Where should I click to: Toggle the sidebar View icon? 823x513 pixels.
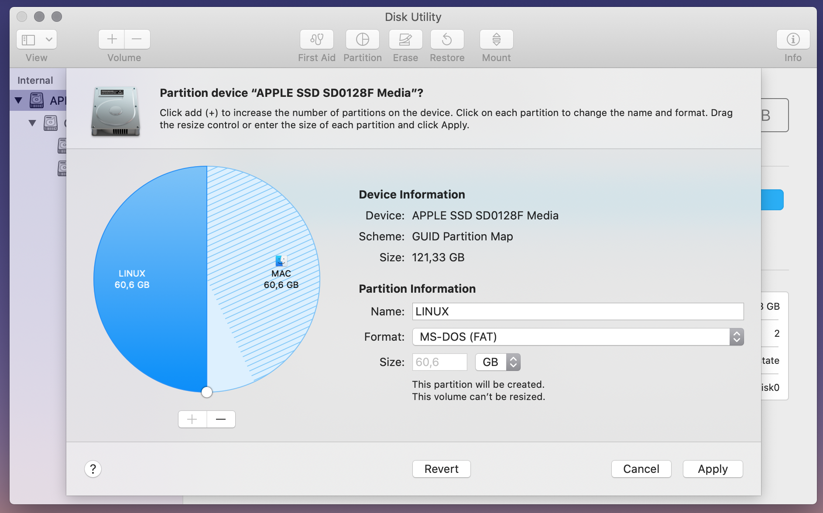click(x=29, y=40)
